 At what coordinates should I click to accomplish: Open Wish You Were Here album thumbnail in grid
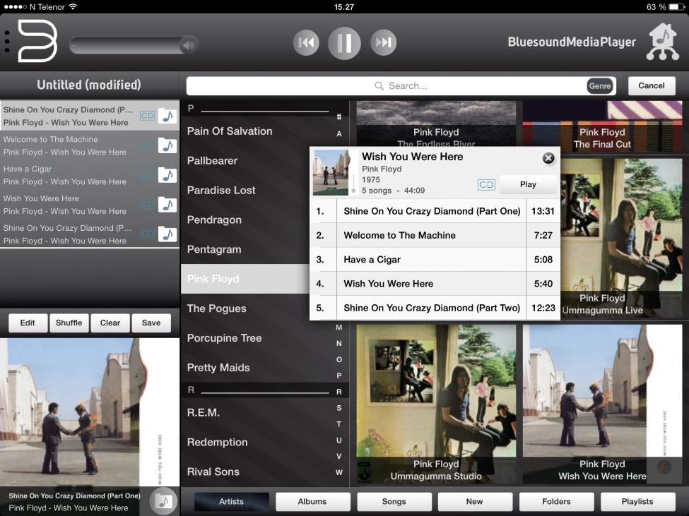pyautogui.click(x=603, y=404)
